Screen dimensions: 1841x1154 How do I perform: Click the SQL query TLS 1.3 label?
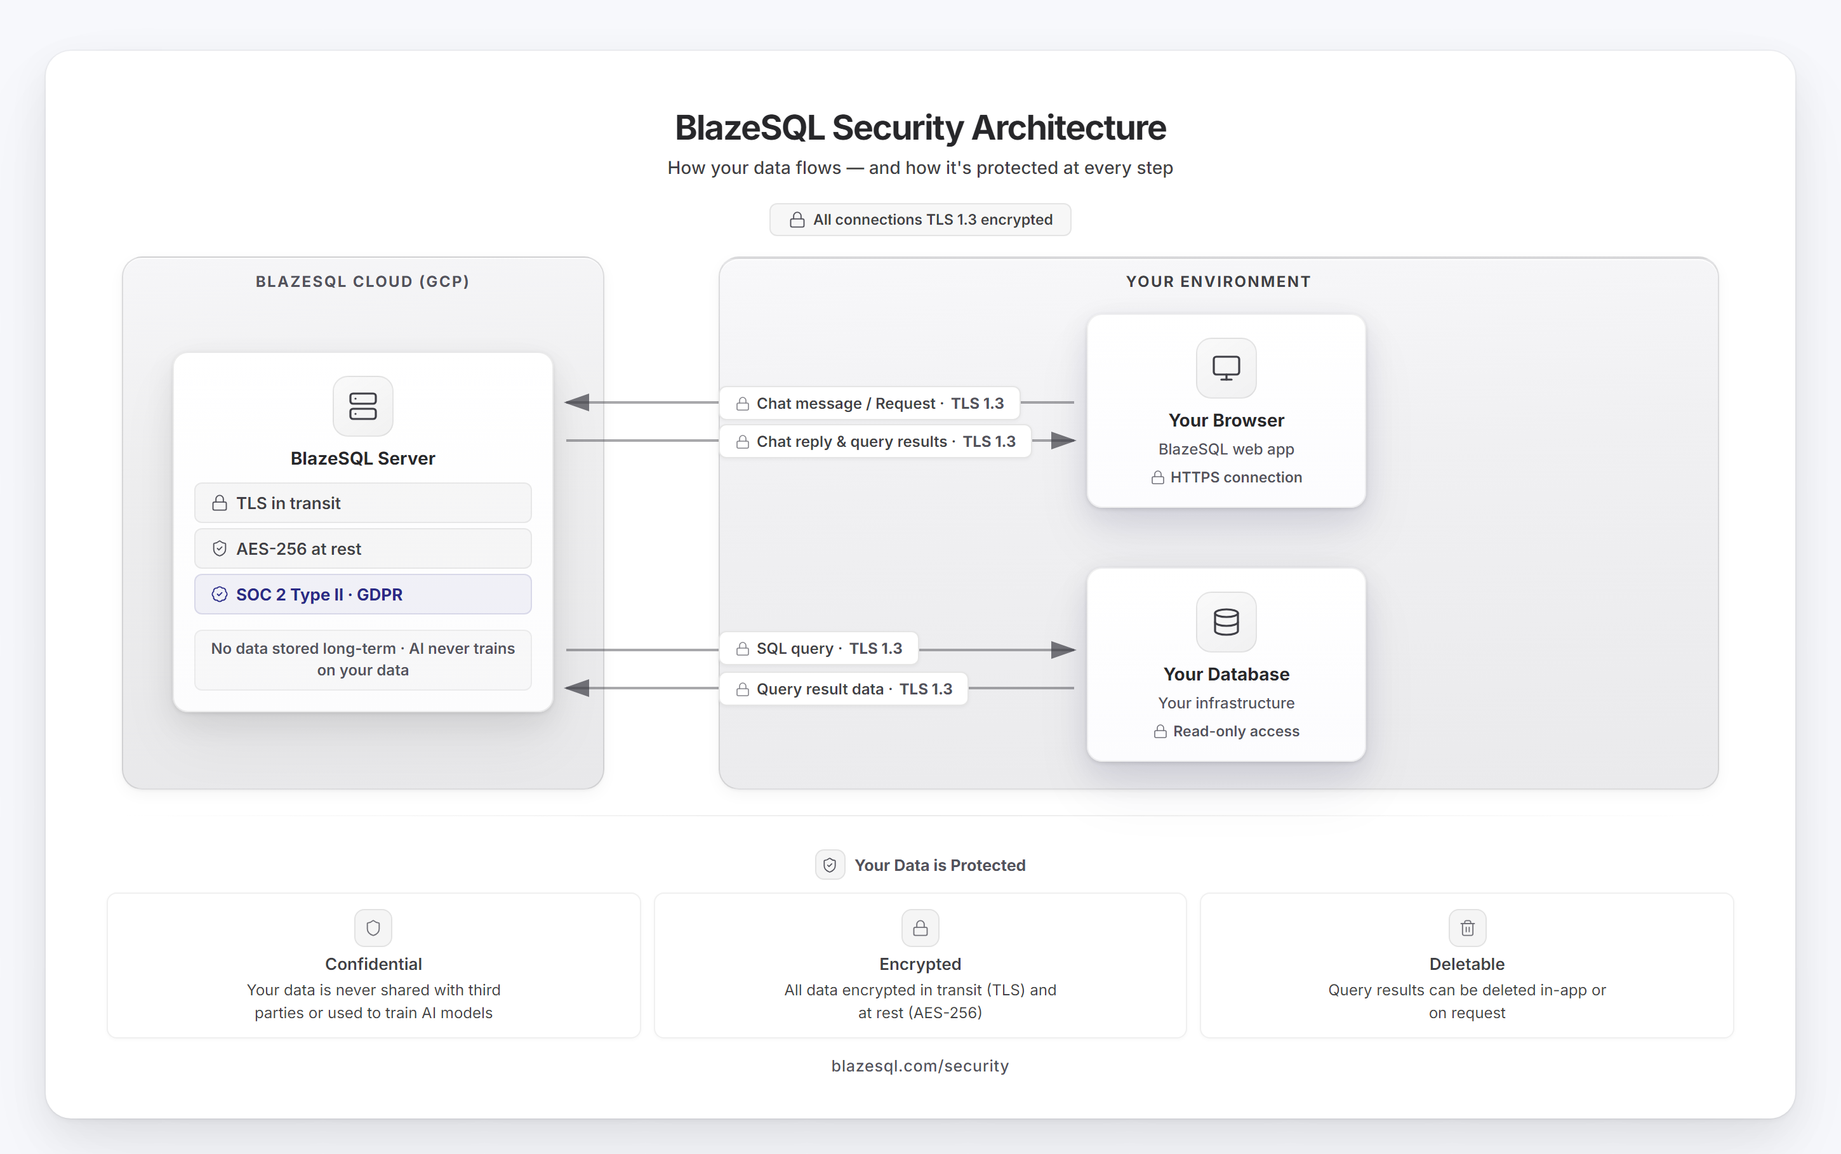point(819,649)
